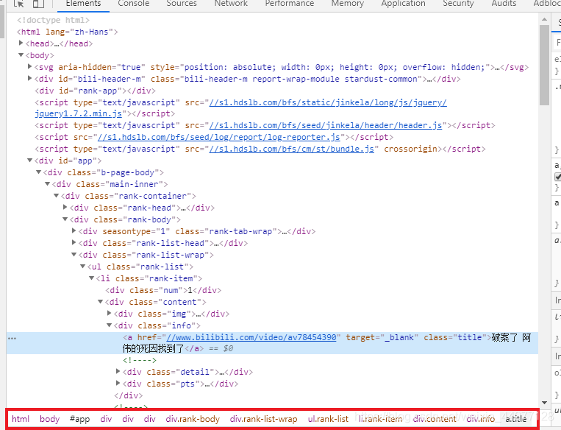
Task: Collapse the div id app node
Action: coord(30,161)
